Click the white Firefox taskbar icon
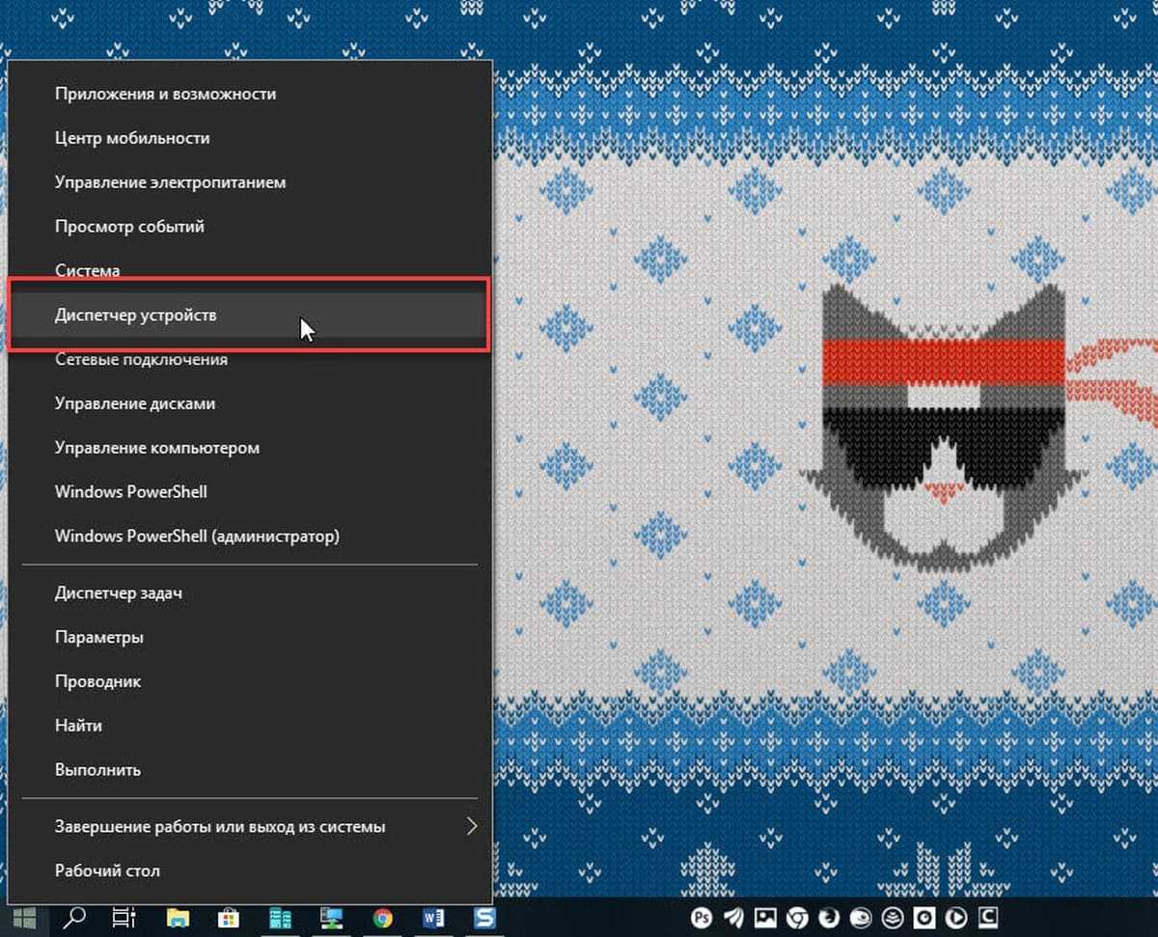Screen dimensions: 1158x937 pos(829,918)
